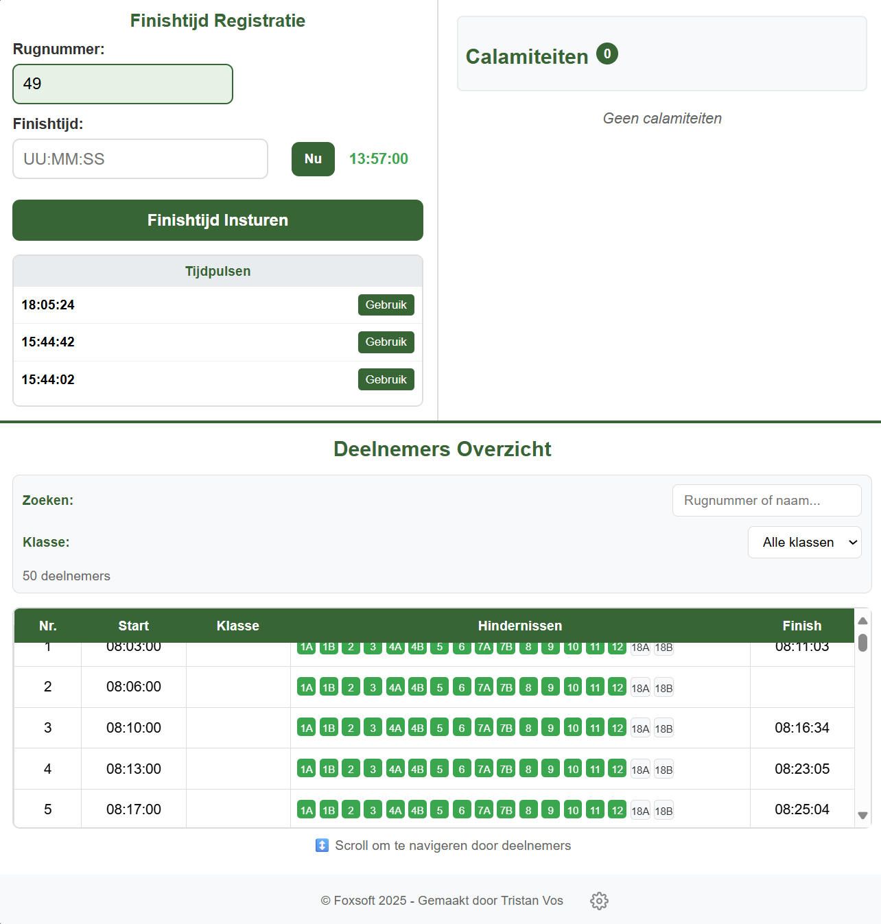Toggle obstacle 18B badge for participant 3
The height and width of the screenshot is (924, 881).
(x=663, y=728)
